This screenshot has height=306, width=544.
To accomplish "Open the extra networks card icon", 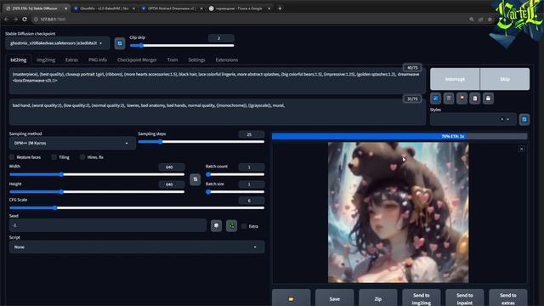I will pos(462,99).
